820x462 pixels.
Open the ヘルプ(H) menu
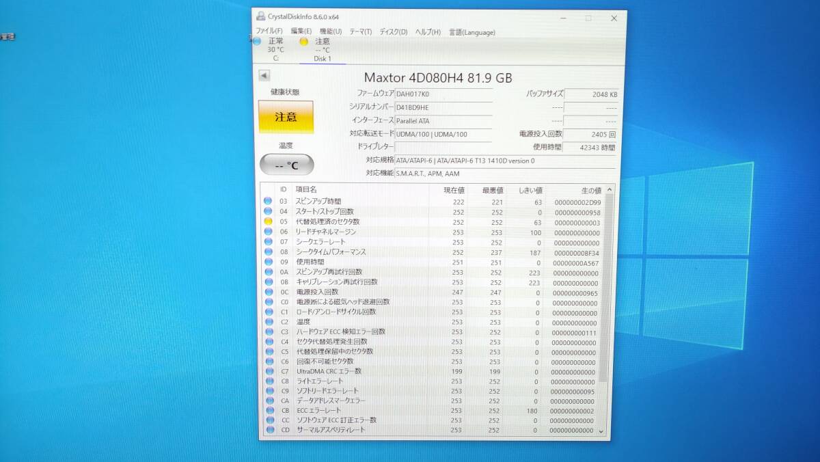click(x=428, y=31)
